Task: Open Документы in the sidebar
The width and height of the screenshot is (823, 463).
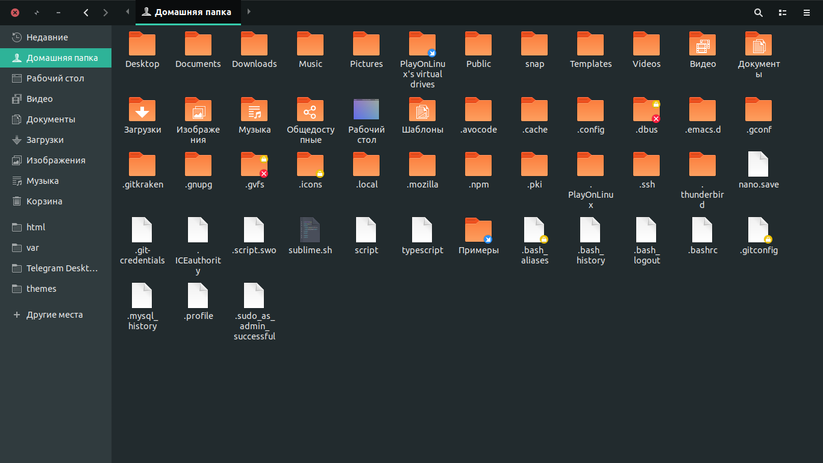Action: pyautogui.click(x=55, y=119)
